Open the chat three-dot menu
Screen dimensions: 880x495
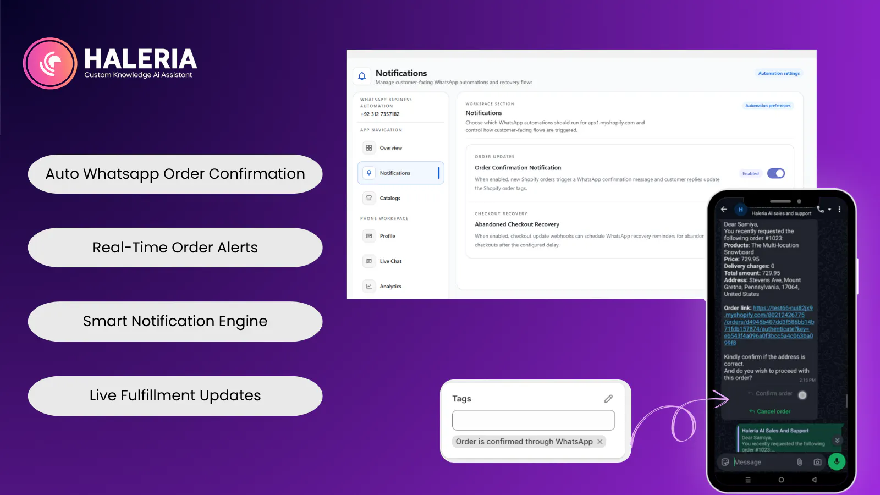[839, 210]
